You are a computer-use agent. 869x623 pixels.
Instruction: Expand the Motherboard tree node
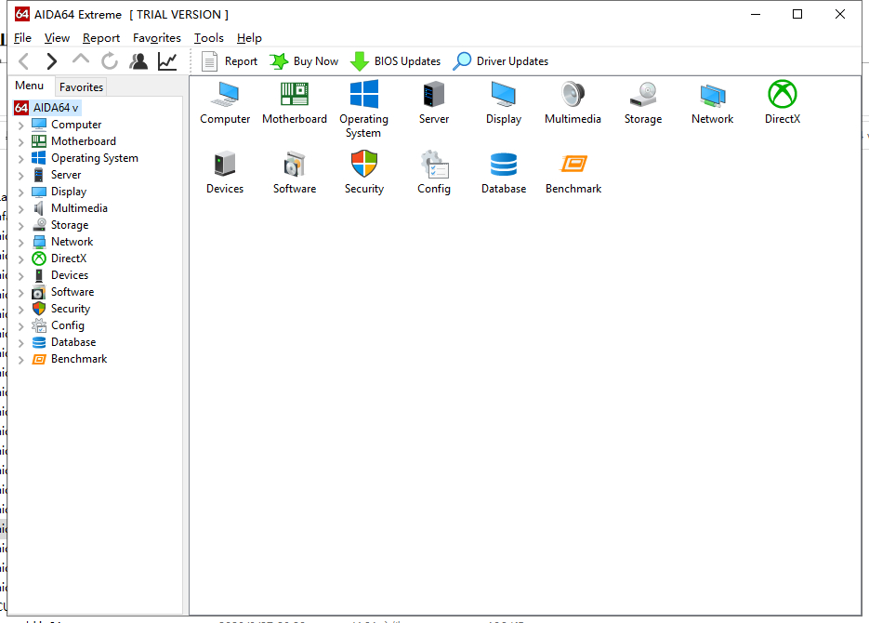[21, 142]
